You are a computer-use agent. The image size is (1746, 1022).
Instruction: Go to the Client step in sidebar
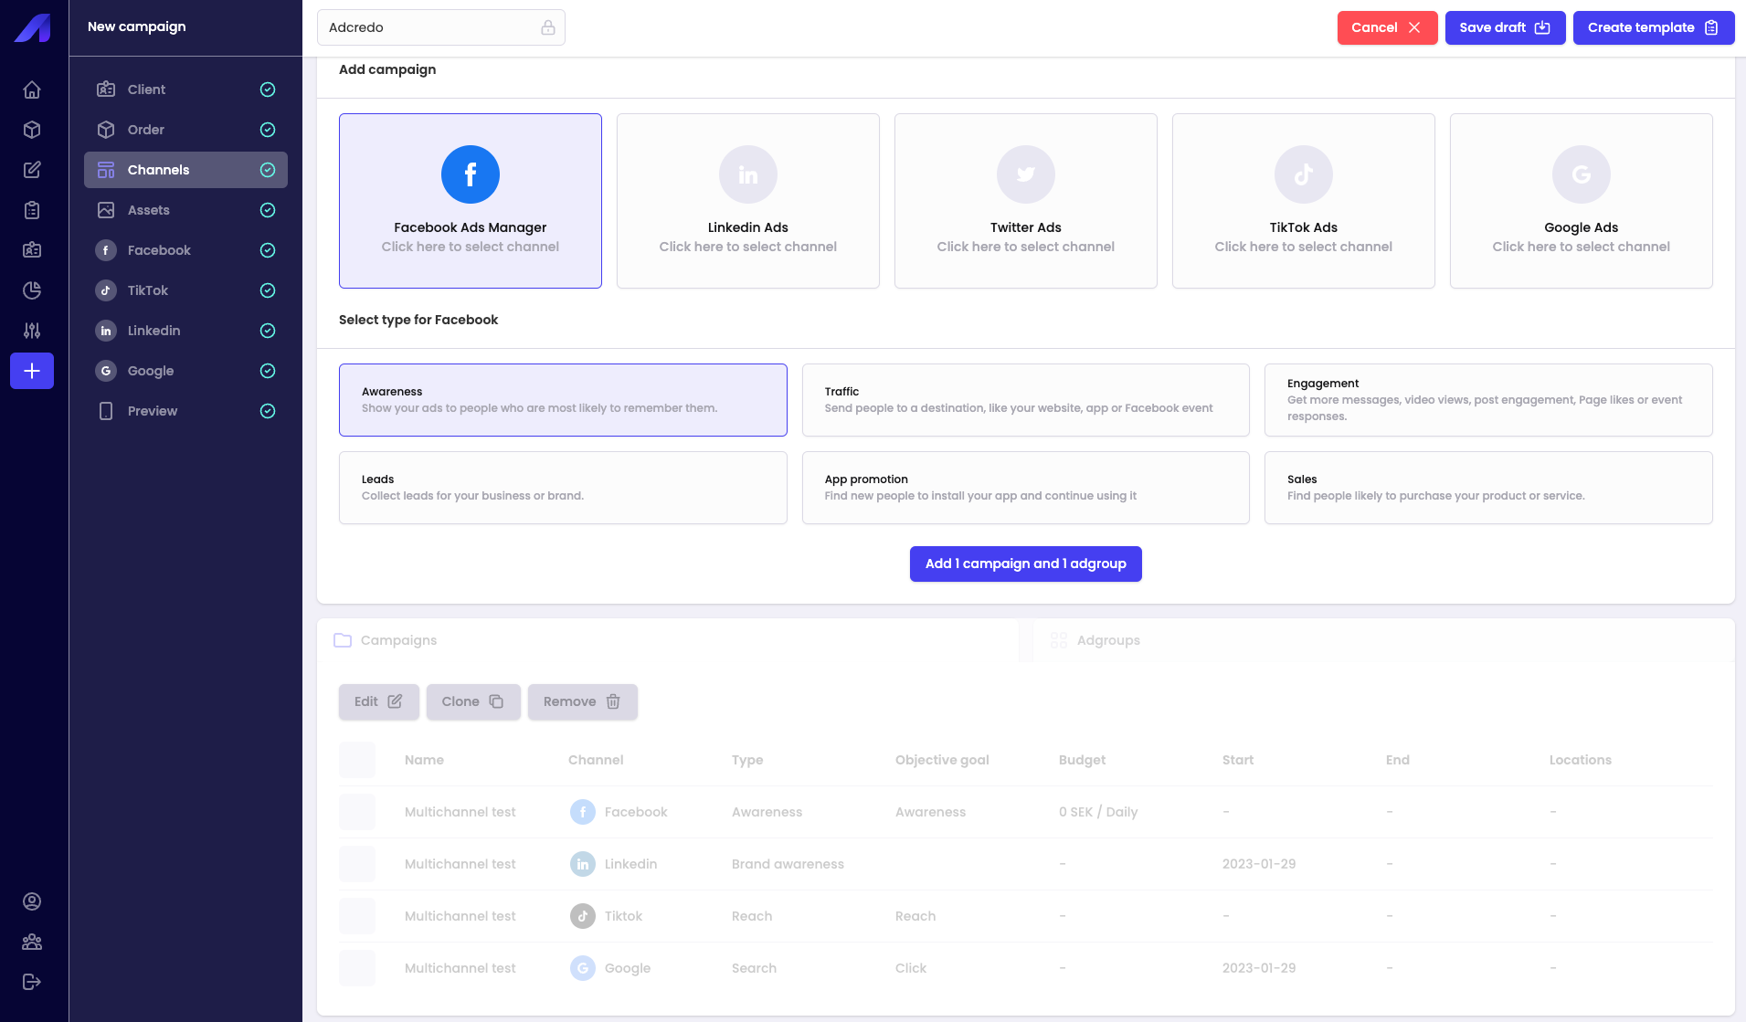click(185, 90)
